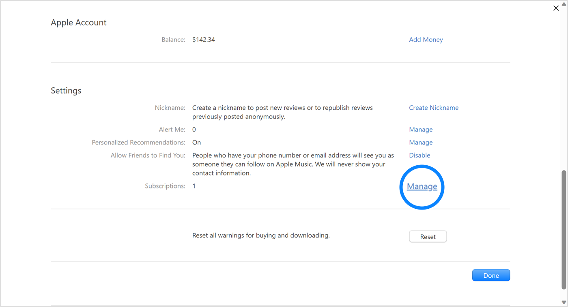Select the $142.34 balance amount
The width and height of the screenshot is (568, 307).
(x=203, y=39)
